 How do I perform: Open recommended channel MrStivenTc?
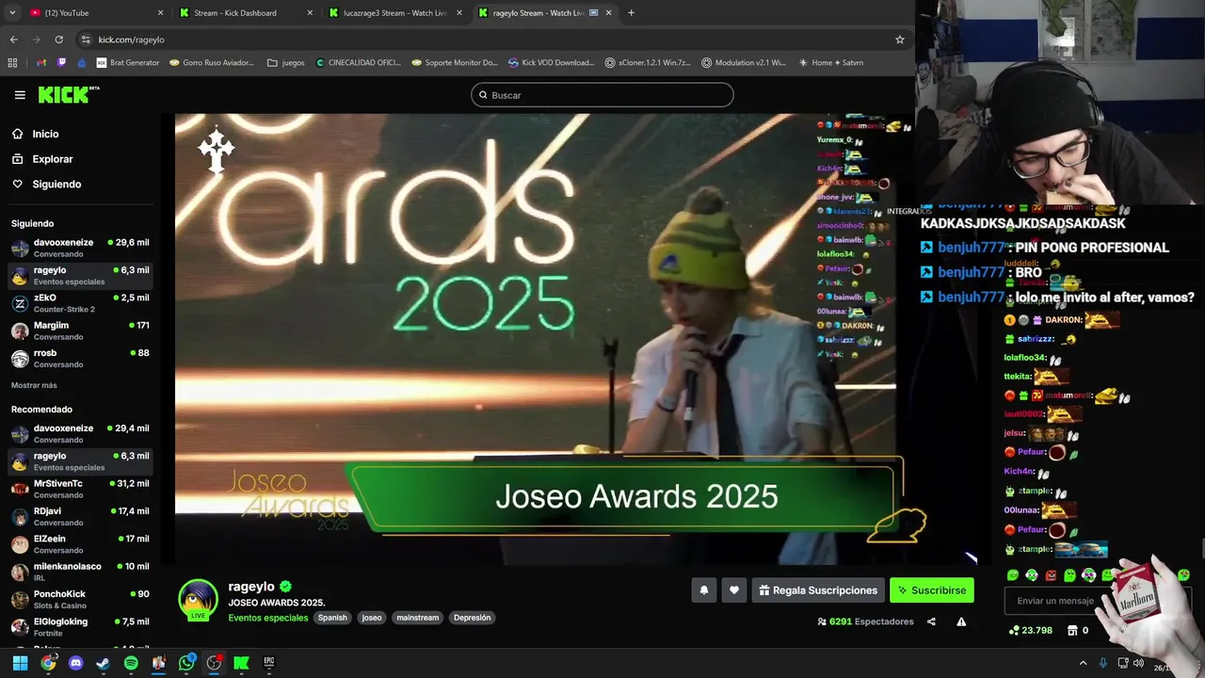tap(80, 489)
